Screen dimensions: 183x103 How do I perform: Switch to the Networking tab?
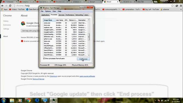click(x=79, y=15)
